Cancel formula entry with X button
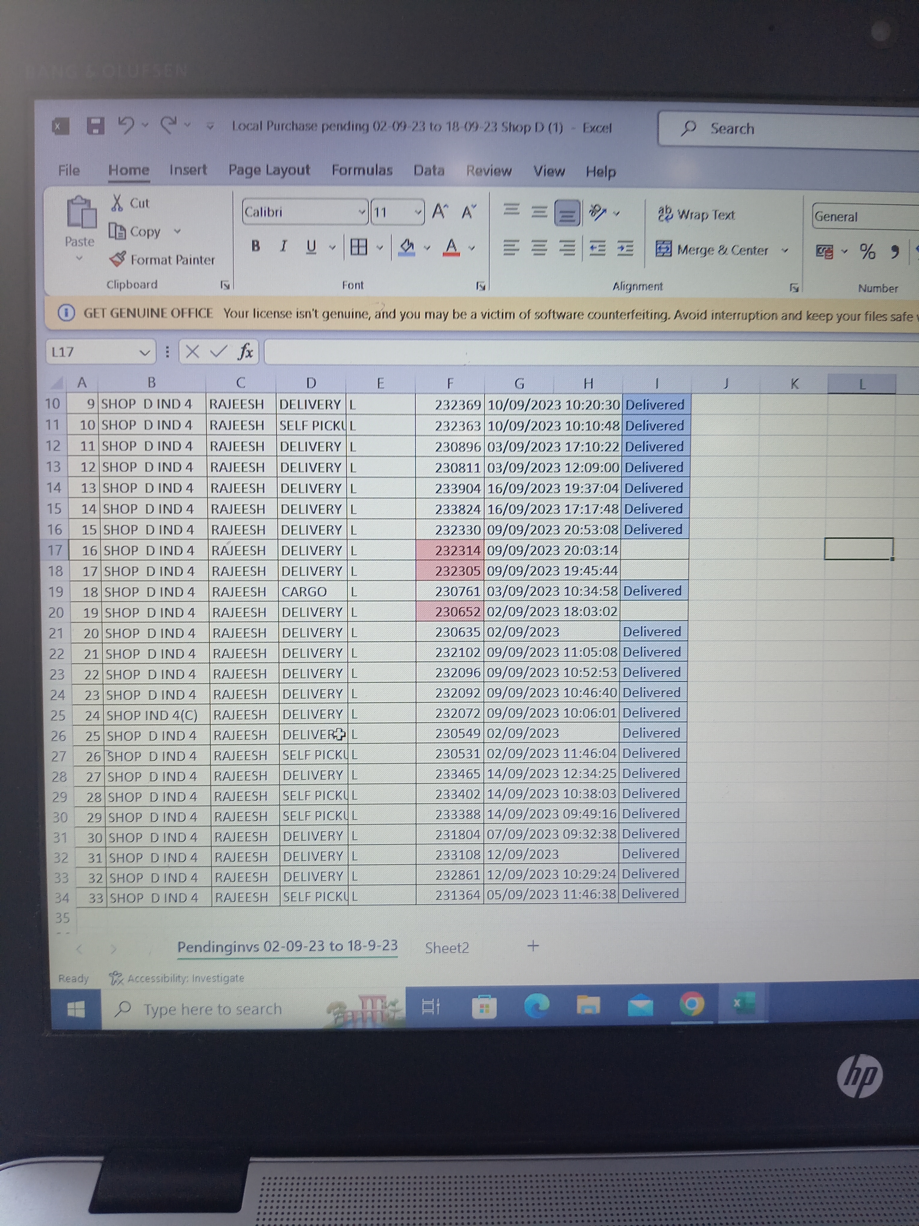The image size is (919, 1226). pos(192,351)
